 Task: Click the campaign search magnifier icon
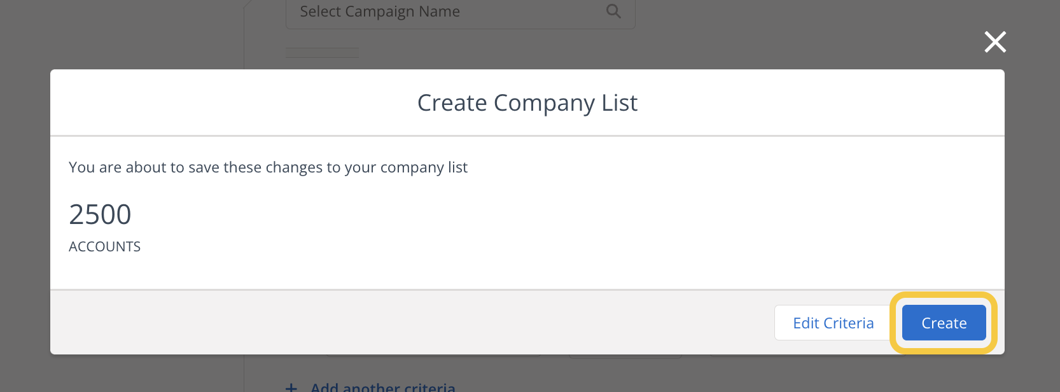613,11
